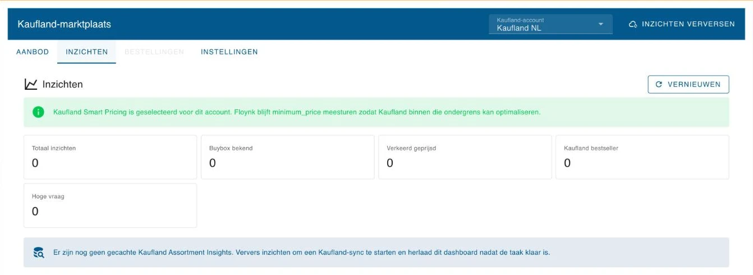Click the Vernieuwen button

688,84
